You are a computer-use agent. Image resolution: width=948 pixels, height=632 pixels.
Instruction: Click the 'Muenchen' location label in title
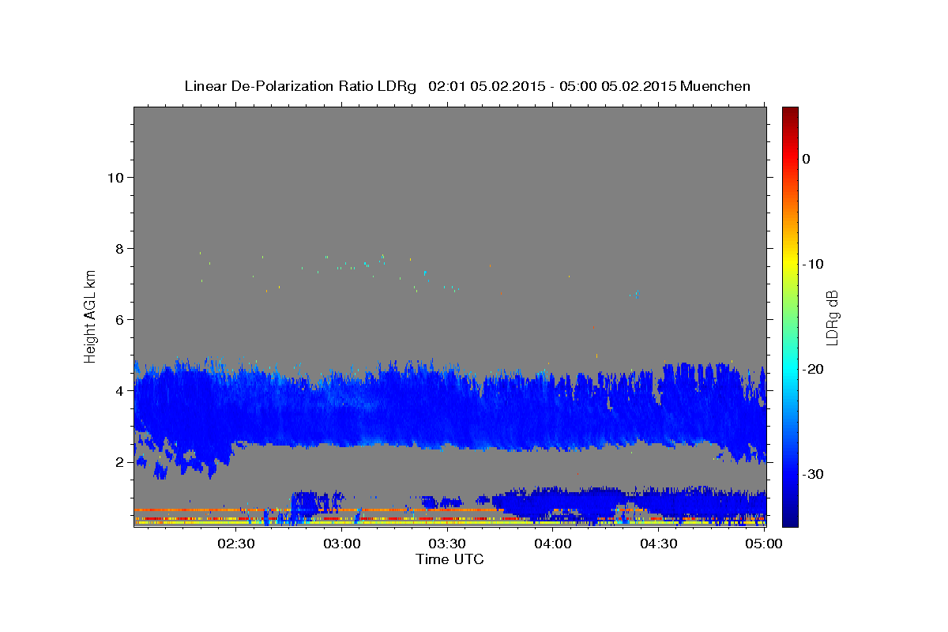716,86
